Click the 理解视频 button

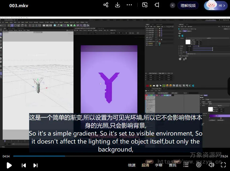click(188, 5)
